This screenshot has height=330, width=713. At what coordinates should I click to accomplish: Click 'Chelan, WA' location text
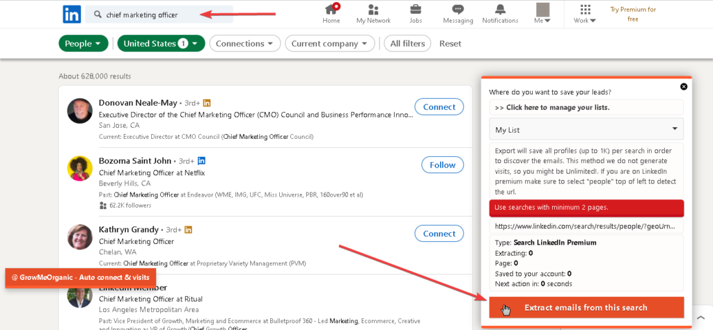coord(117,252)
